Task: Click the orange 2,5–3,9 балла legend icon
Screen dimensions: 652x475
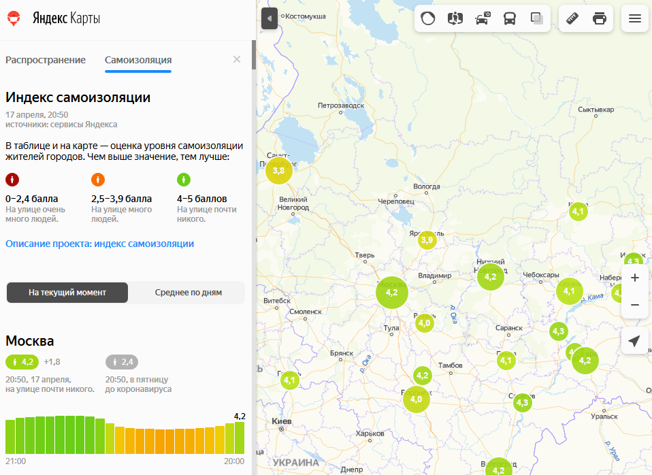Action: [x=98, y=180]
